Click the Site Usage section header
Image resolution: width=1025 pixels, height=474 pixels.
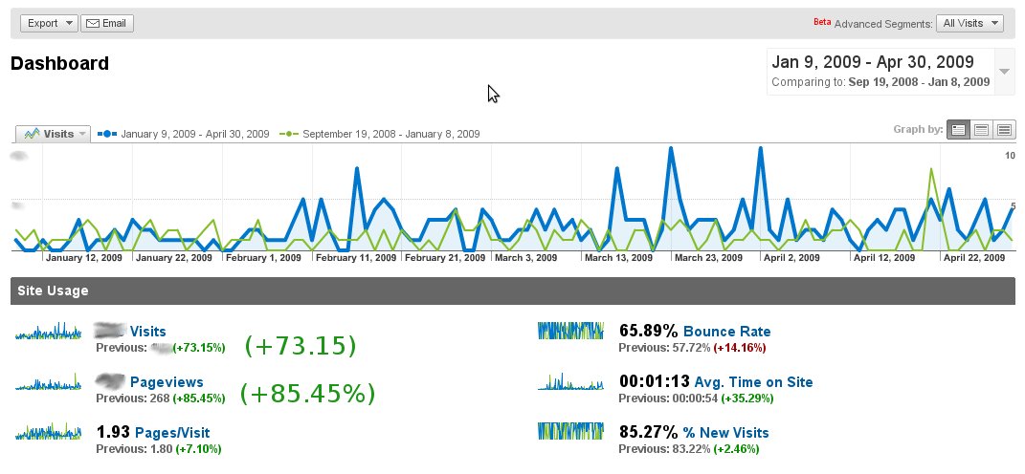pos(513,291)
